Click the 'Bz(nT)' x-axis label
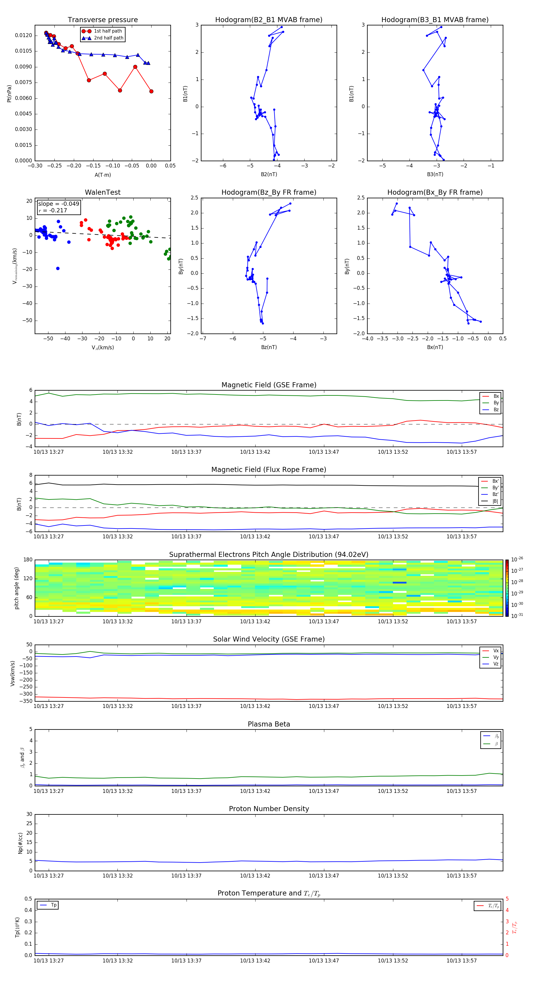This screenshot has width=538, height=987. pyautogui.click(x=269, y=347)
